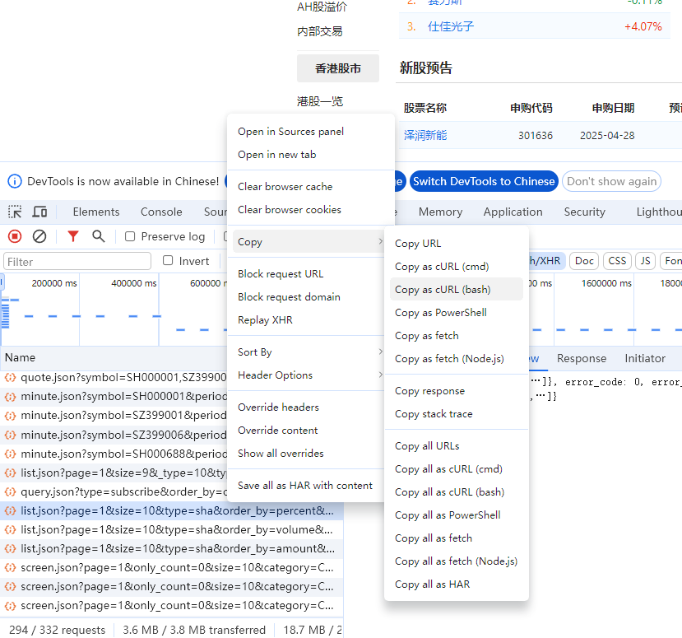Click Switch DevTools to Chinese button
This screenshot has height=638, width=682.
[x=484, y=181]
